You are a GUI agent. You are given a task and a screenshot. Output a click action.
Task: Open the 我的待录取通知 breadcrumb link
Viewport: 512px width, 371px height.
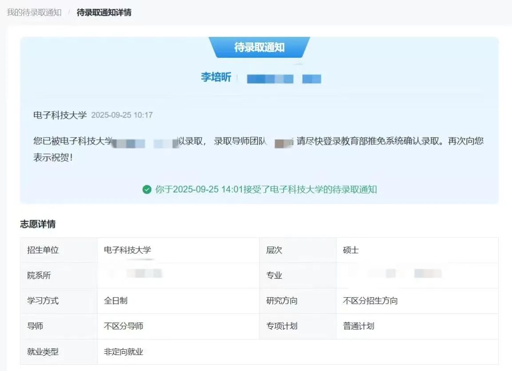point(34,12)
